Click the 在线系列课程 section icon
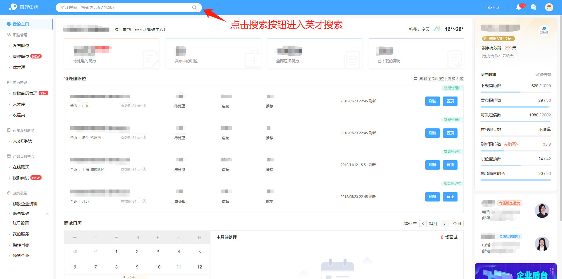The width and height of the screenshot is (562, 279). click(x=9, y=130)
